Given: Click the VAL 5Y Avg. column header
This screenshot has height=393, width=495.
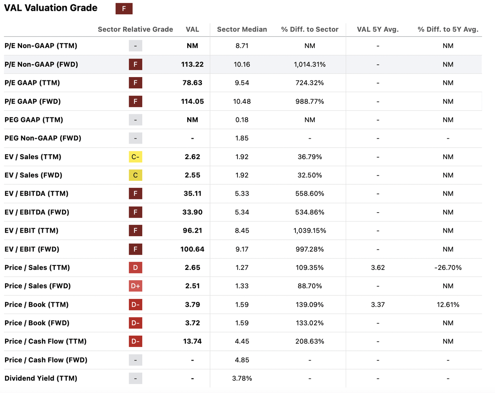Looking at the screenshot, I should click(378, 29).
